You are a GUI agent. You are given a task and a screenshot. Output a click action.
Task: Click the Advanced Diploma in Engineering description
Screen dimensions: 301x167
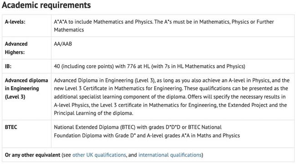pos(171,97)
